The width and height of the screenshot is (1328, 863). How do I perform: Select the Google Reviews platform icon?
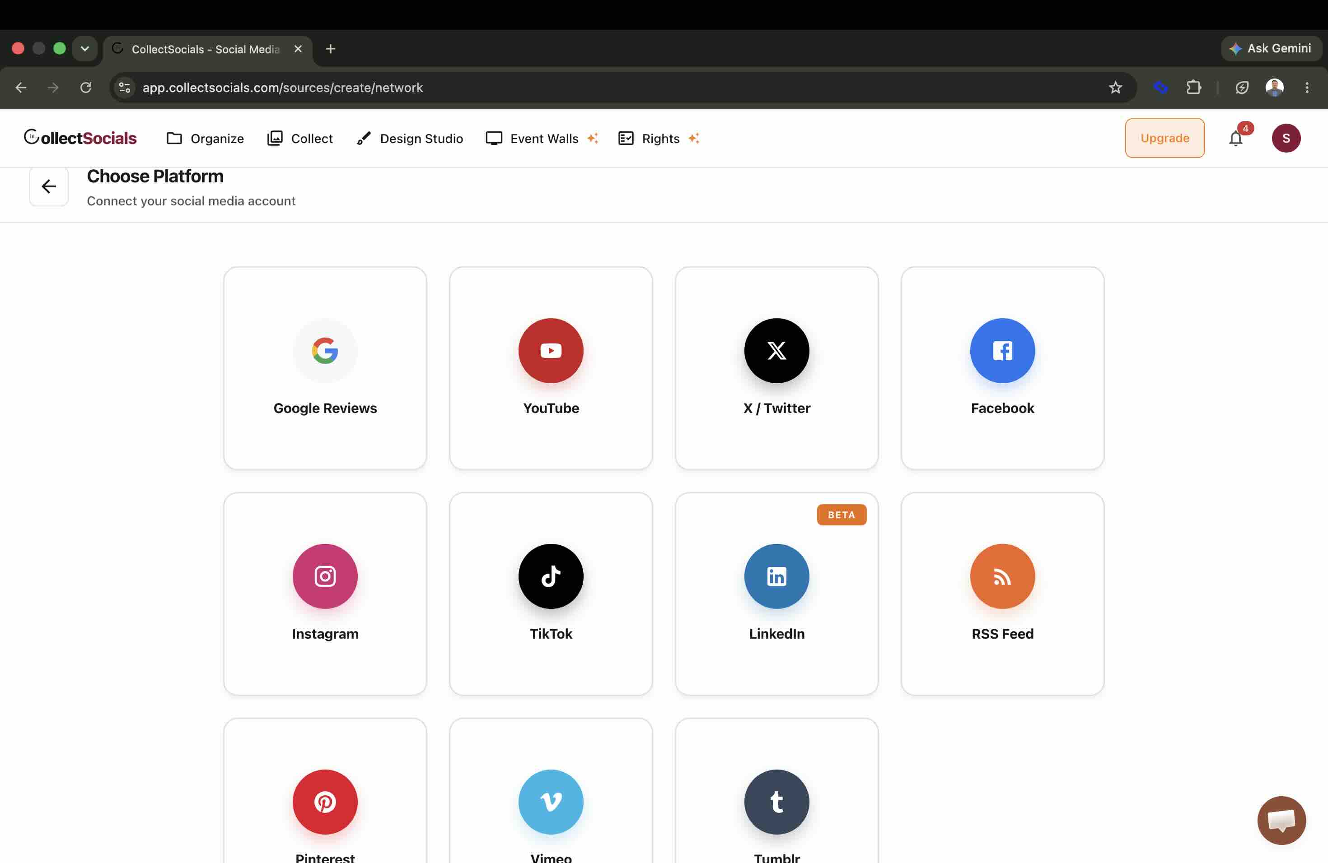[325, 351]
